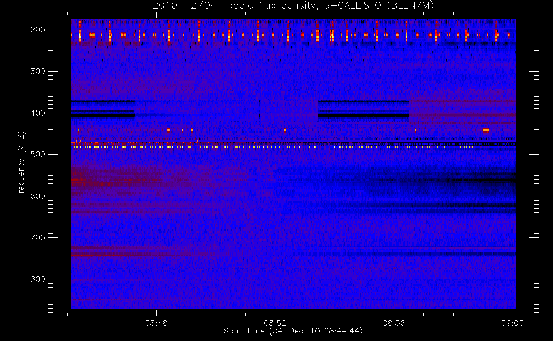Click the plot title 'Radio flux density, e-CALLISTO (BLEN7M)'
Image resolution: width=553 pixels, height=341 pixels.
point(330,6)
